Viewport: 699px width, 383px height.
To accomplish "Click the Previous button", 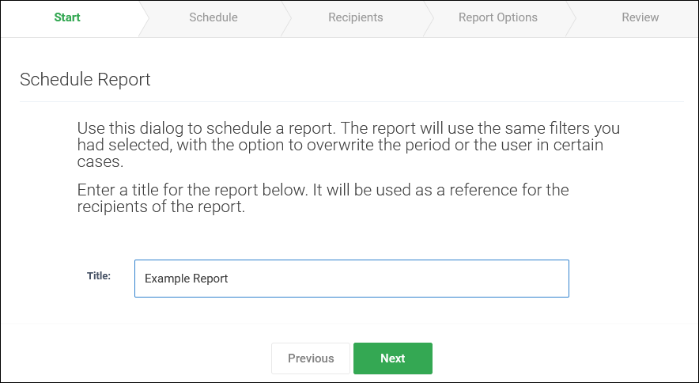I will pos(311,358).
